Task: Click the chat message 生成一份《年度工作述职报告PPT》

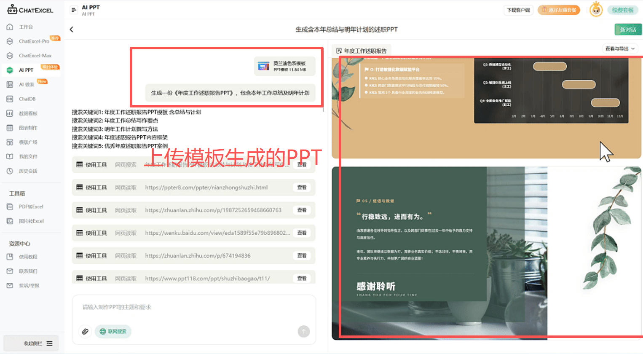Action: [230, 93]
